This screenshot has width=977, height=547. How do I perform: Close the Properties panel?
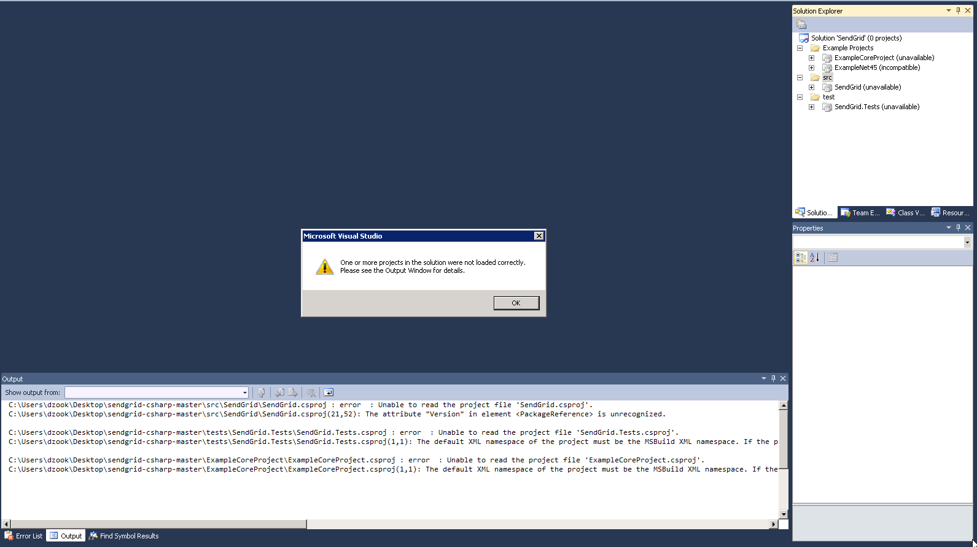tap(968, 228)
